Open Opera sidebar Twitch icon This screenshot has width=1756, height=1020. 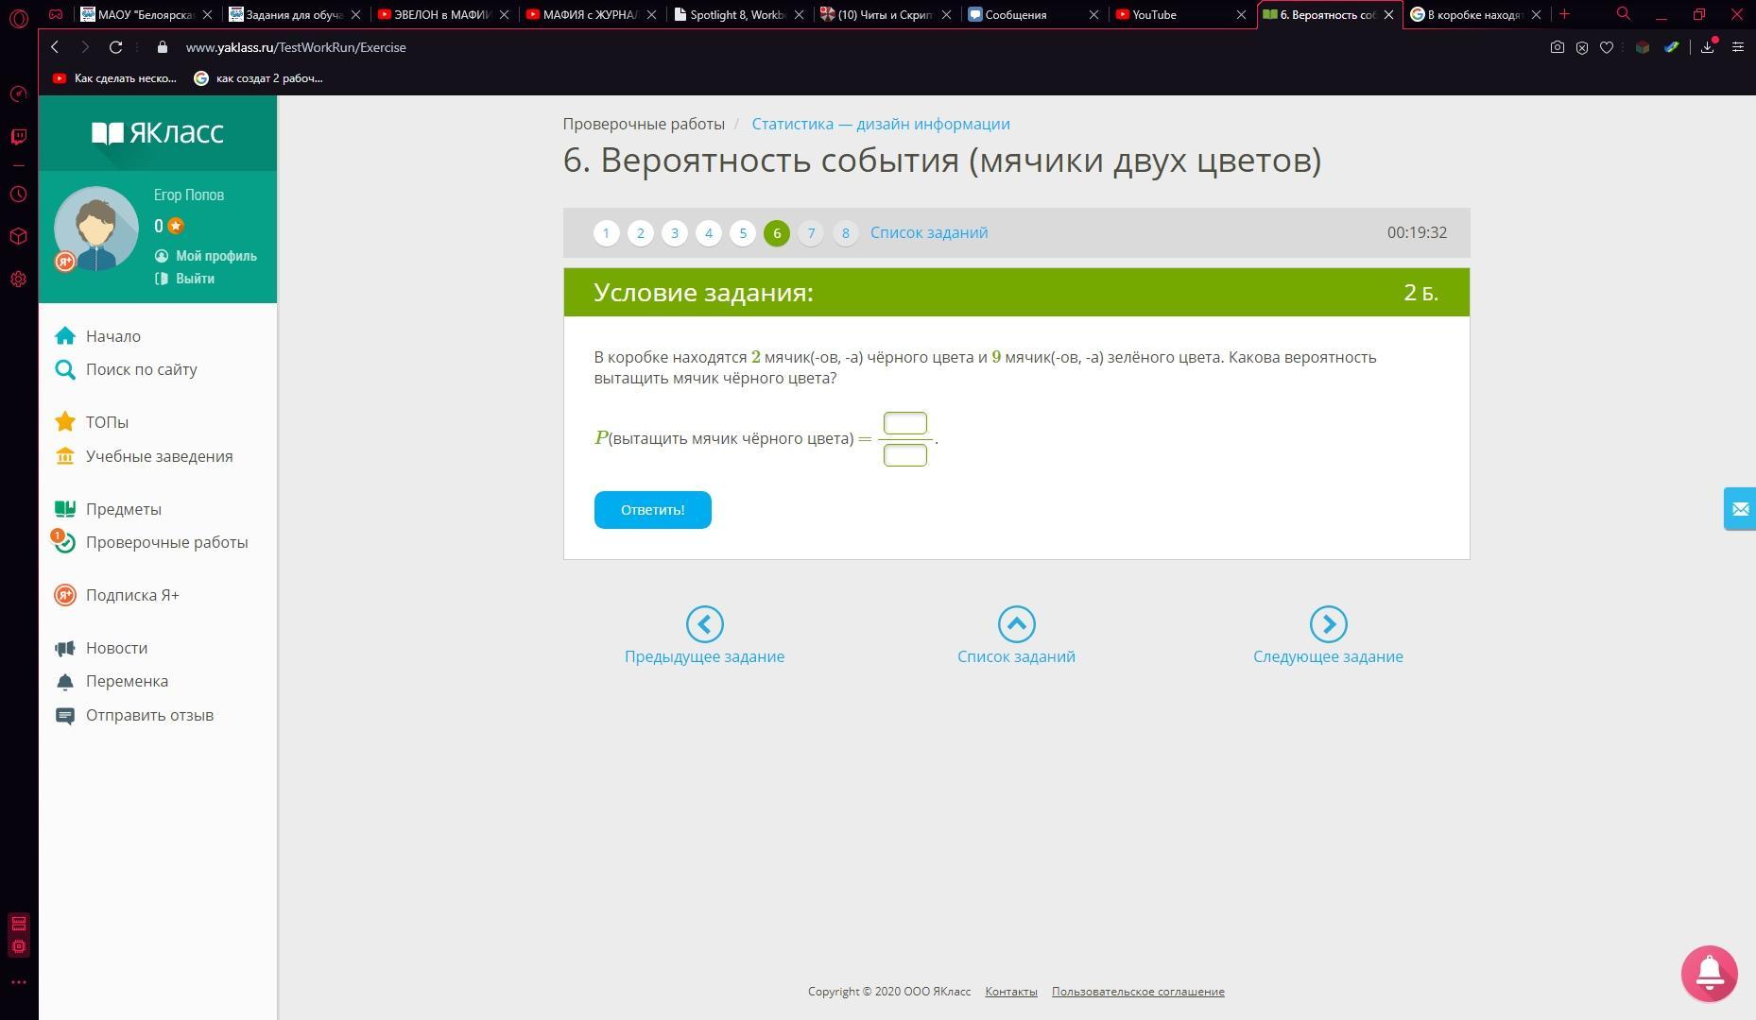point(18,137)
